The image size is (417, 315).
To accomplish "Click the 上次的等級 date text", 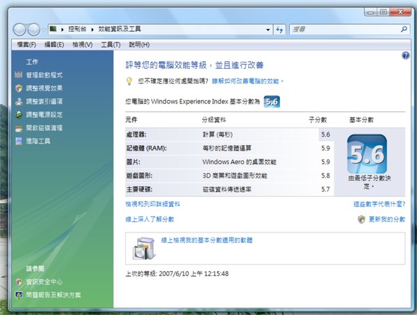I will (177, 273).
